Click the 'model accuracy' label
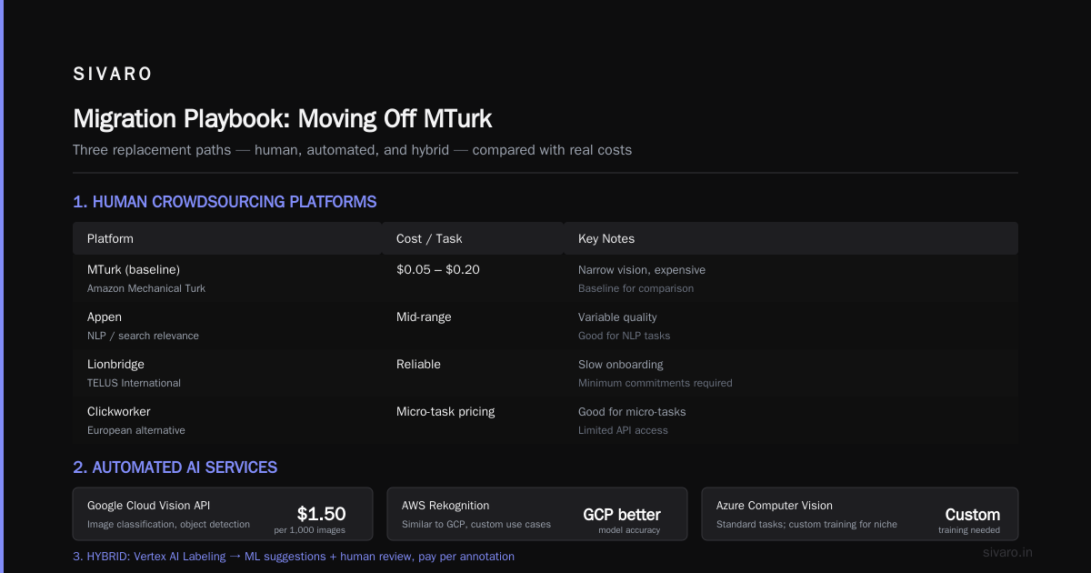The image size is (1091, 573). (x=629, y=530)
